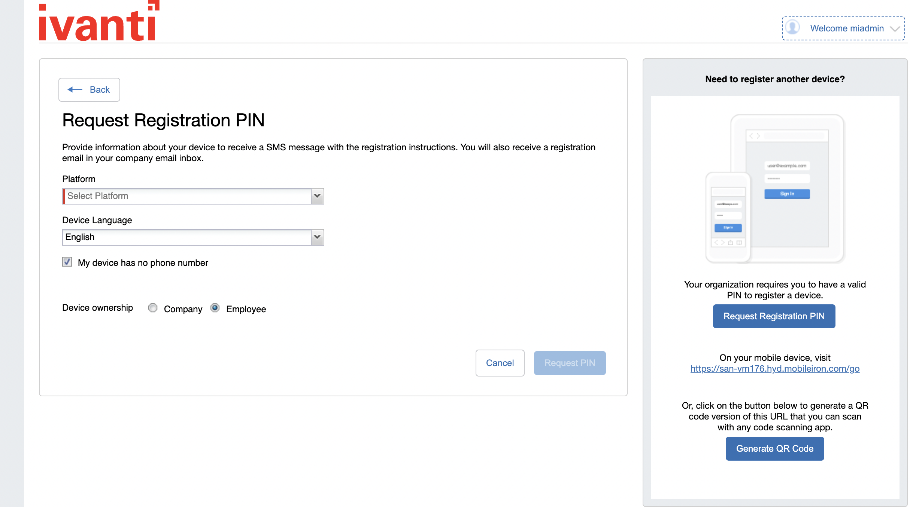Generate a QR Code
The image size is (910, 507).
coord(774,449)
